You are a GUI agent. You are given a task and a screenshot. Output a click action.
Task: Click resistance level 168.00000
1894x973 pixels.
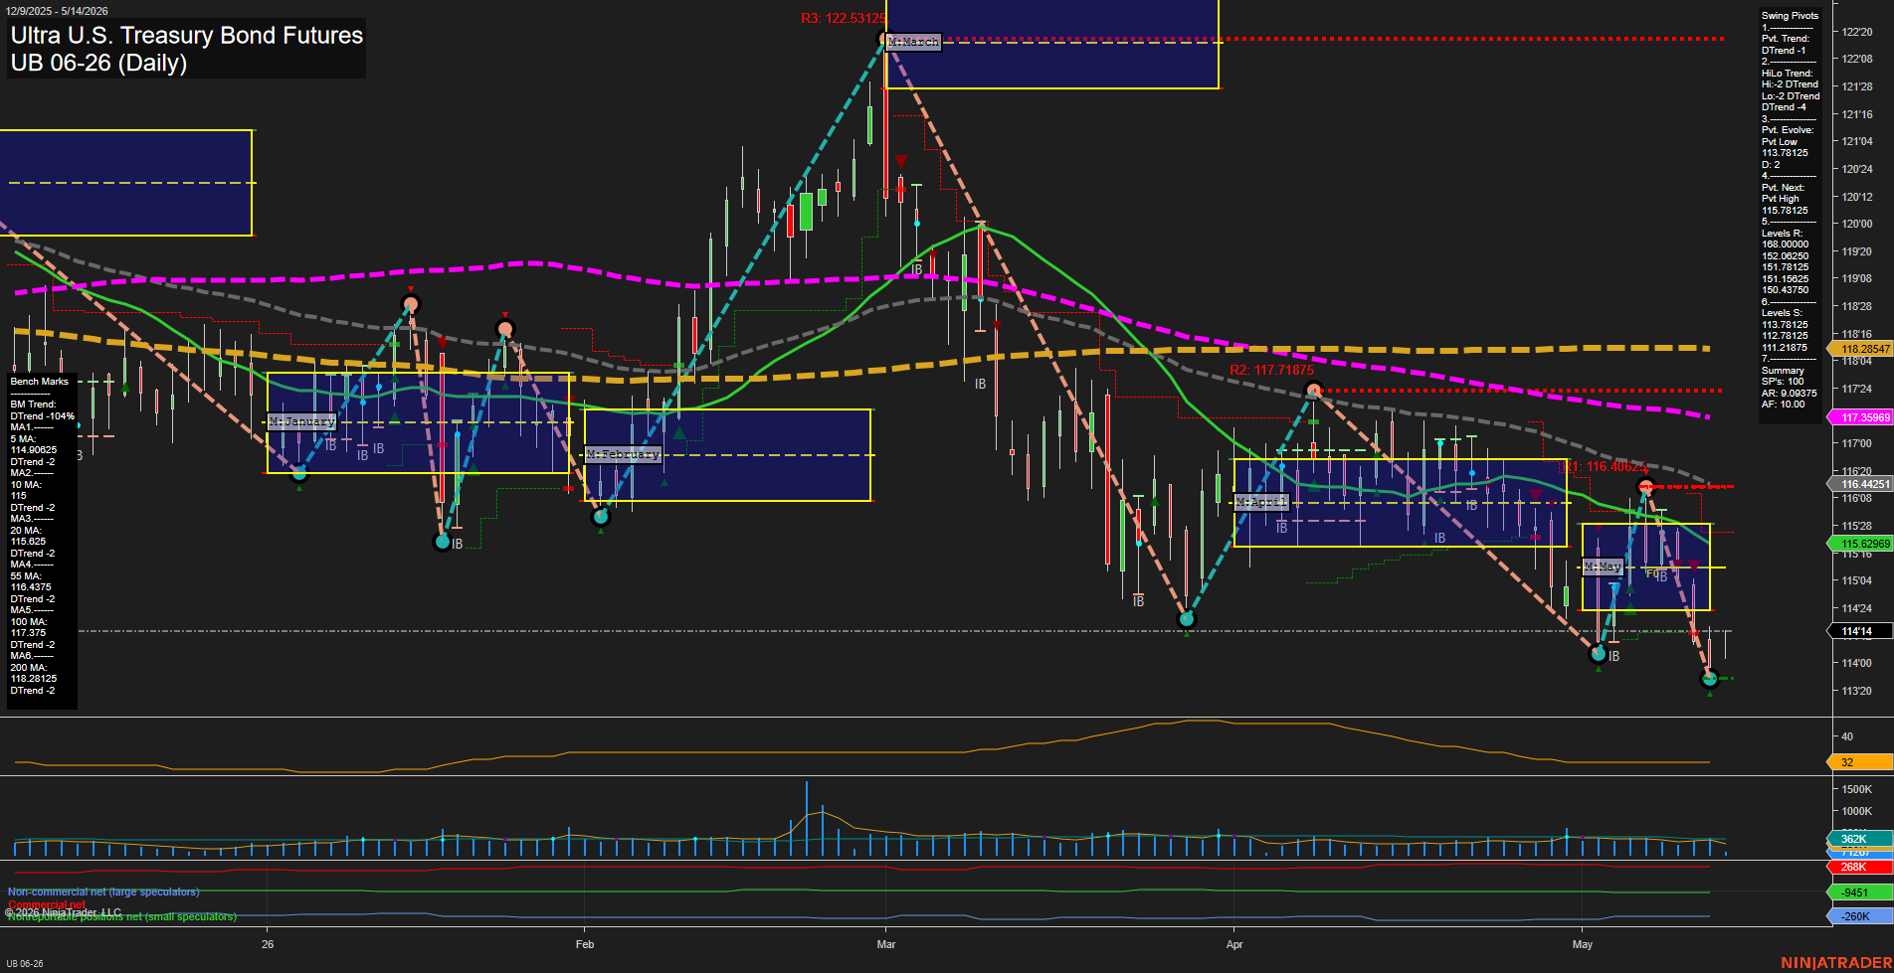pyautogui.click(x=1785, y=244)
